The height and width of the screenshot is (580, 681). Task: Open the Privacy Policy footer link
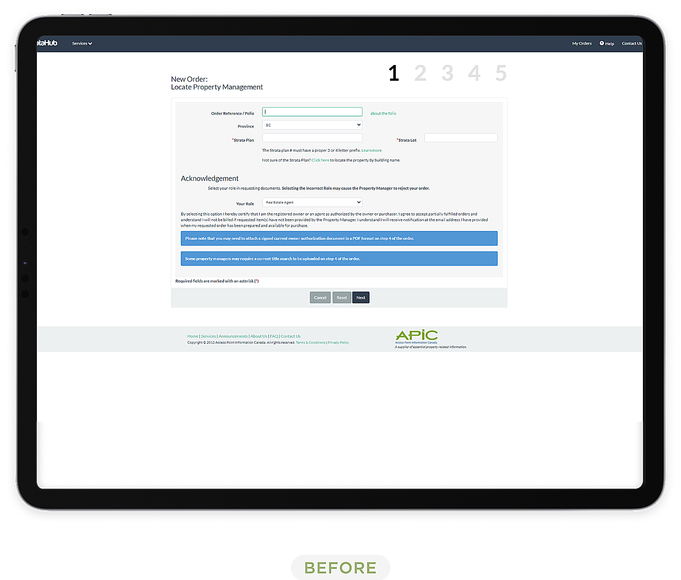pos(338,342)
